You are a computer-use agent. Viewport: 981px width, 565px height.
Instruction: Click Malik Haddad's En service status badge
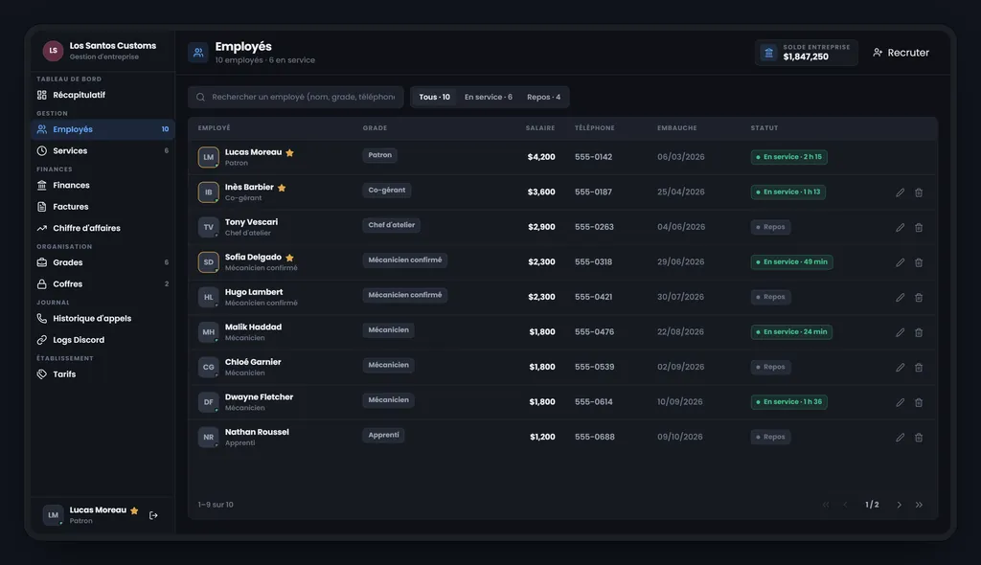[x=791, y=332]
